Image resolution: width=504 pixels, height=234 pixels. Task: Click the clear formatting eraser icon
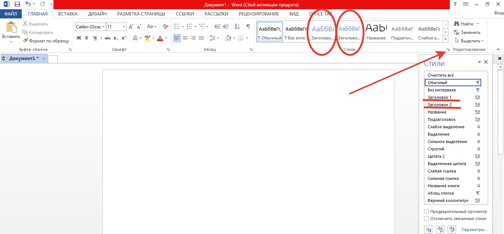tap(166, 27)
